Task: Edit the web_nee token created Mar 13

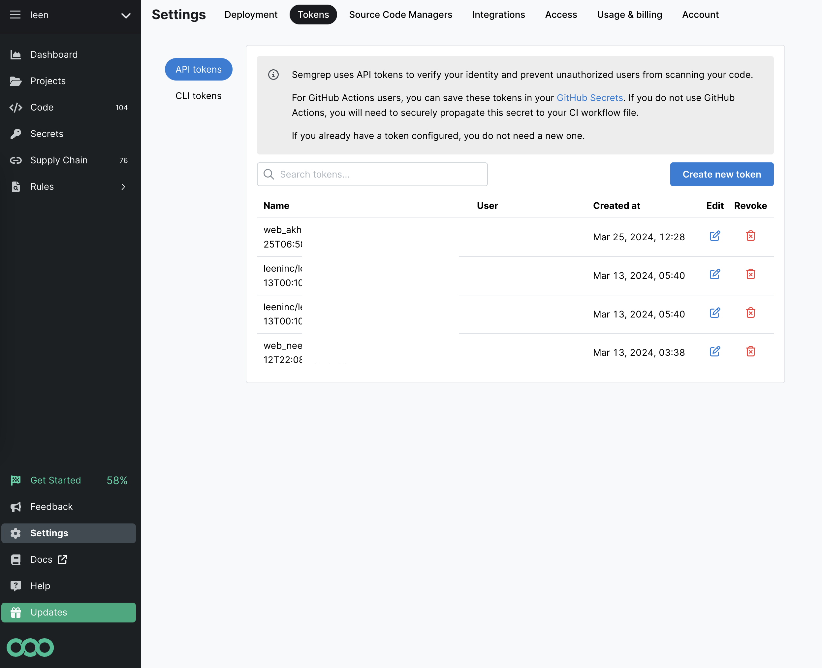Action: tap(714, 351)
